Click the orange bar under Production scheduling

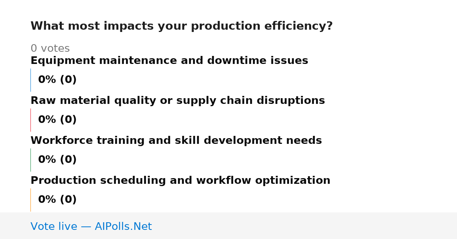pyautogui.click(x=30, y=200)
